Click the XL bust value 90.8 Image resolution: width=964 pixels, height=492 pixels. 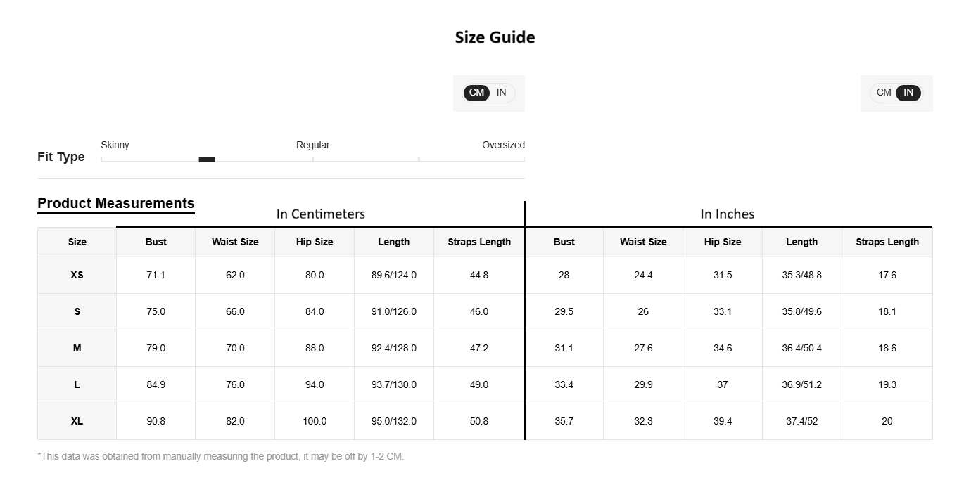(156, 421)
